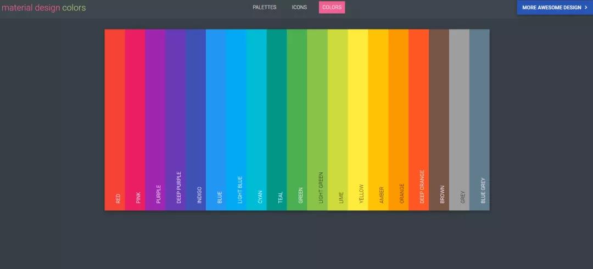Select the Teal color swatch

click(277, 119)
